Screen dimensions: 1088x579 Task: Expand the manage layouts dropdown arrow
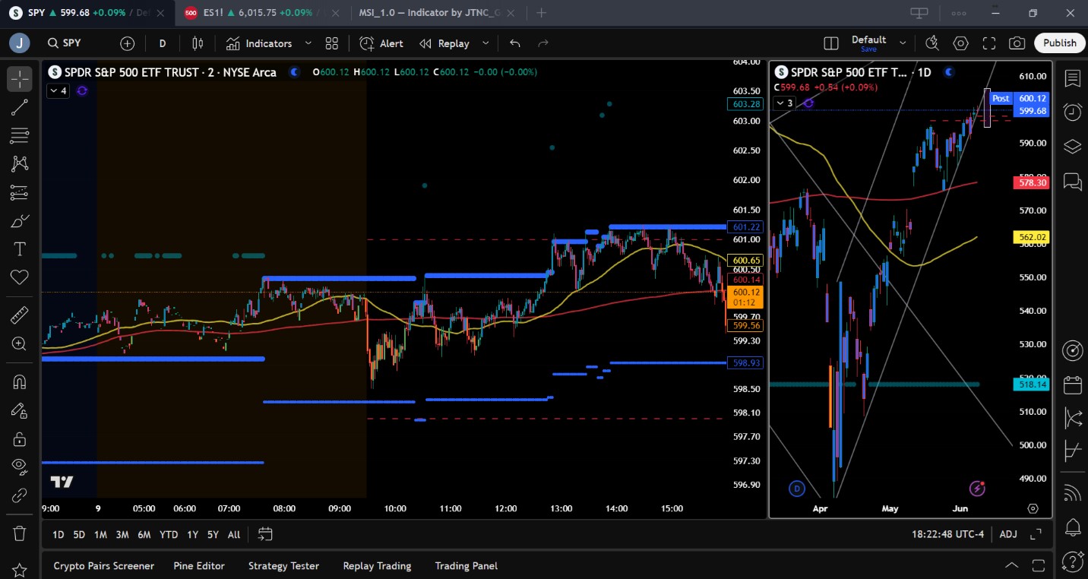click(x=903, y=43)
